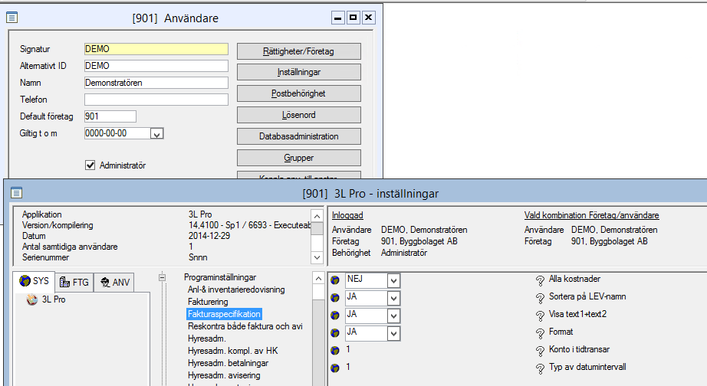Click the Namn field containing Demonstratören

click(156, 83)
